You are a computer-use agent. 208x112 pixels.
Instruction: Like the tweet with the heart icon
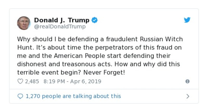20,81
